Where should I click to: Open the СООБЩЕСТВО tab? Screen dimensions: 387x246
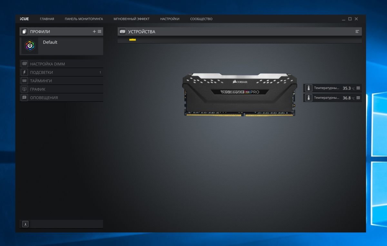201,19
